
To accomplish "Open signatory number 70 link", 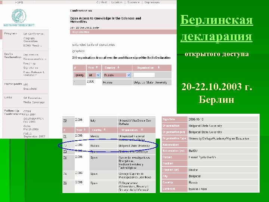I will (x=65, y=120).
